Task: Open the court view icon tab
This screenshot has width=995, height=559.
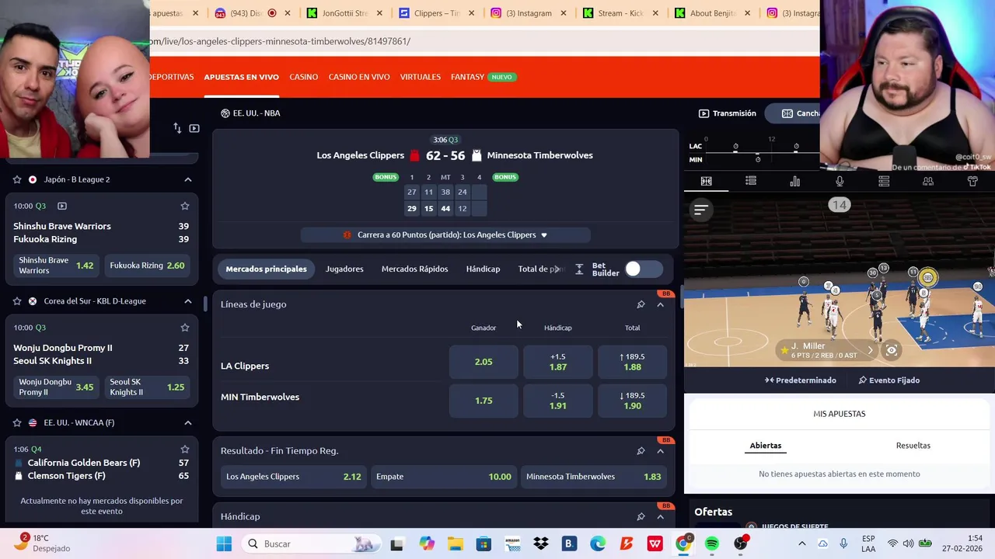Action: [706, 181]
